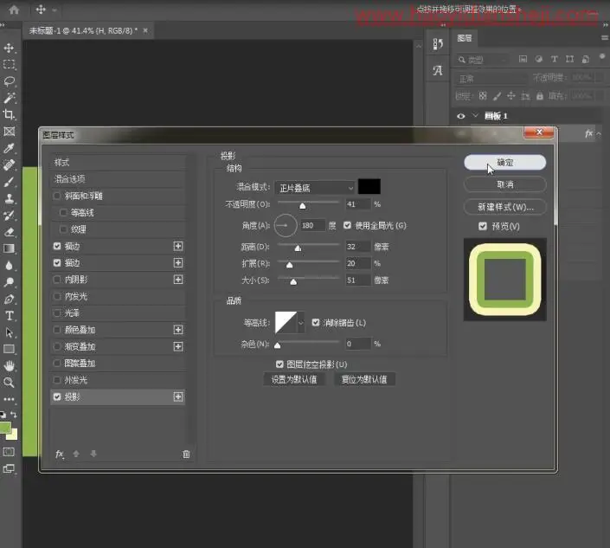Click the 杂色 (N) slider
This screenshot has width=610, height=548.
pyautogui.click(x=309, y=343)
